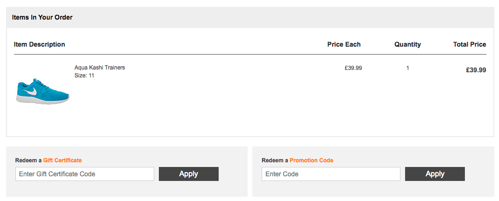The height and width of the screenshot is (201, 499).
Task: Click the blue Aqua Kashi trainer thumbnail
Action: click(43, 91)
